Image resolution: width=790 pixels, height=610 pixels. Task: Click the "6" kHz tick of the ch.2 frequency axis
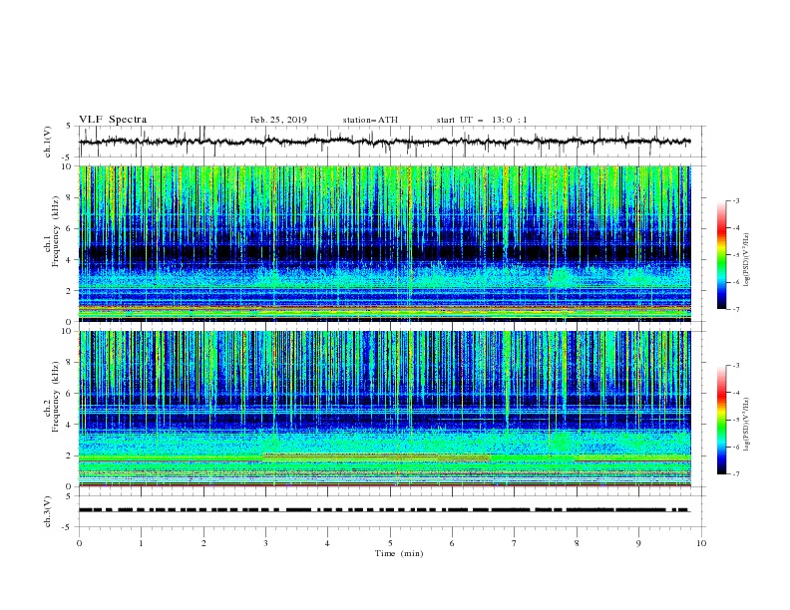70,394
